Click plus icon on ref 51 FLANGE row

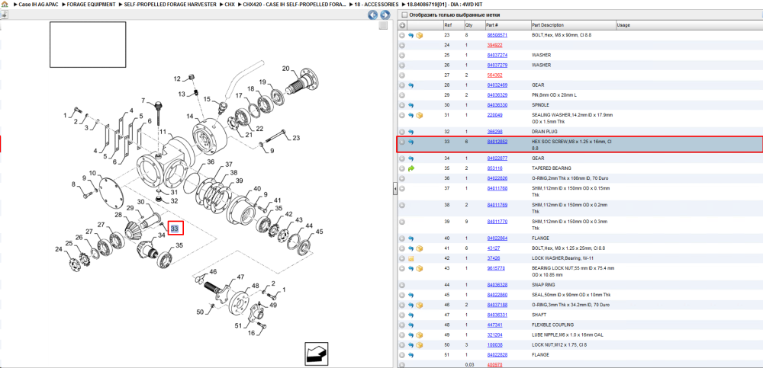click(402, 355)
